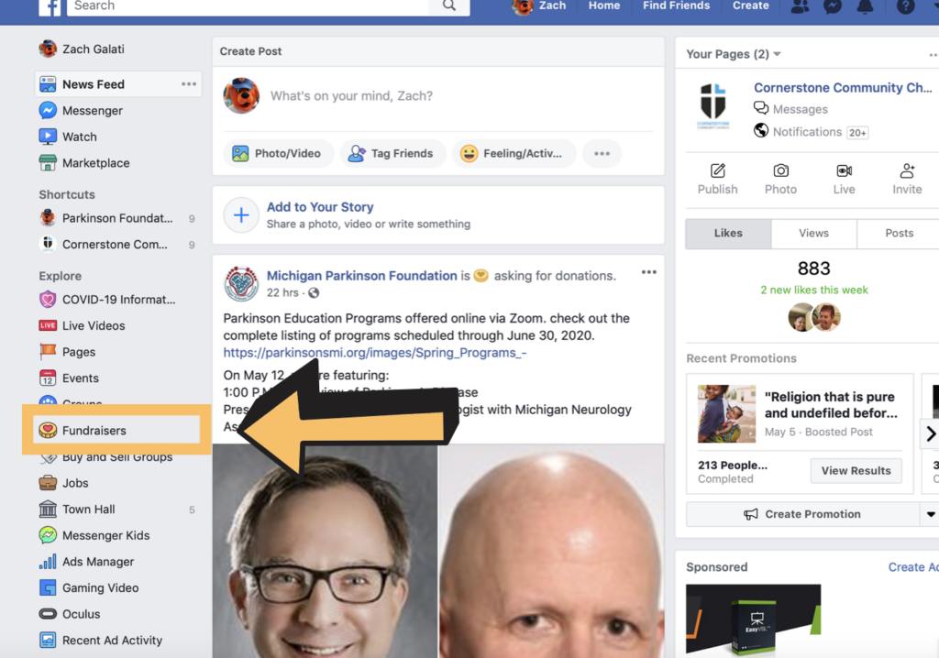Open the Zach profile link in top bar
The image size is (939, 658).
pyautogui.click(x=539, y=6)
